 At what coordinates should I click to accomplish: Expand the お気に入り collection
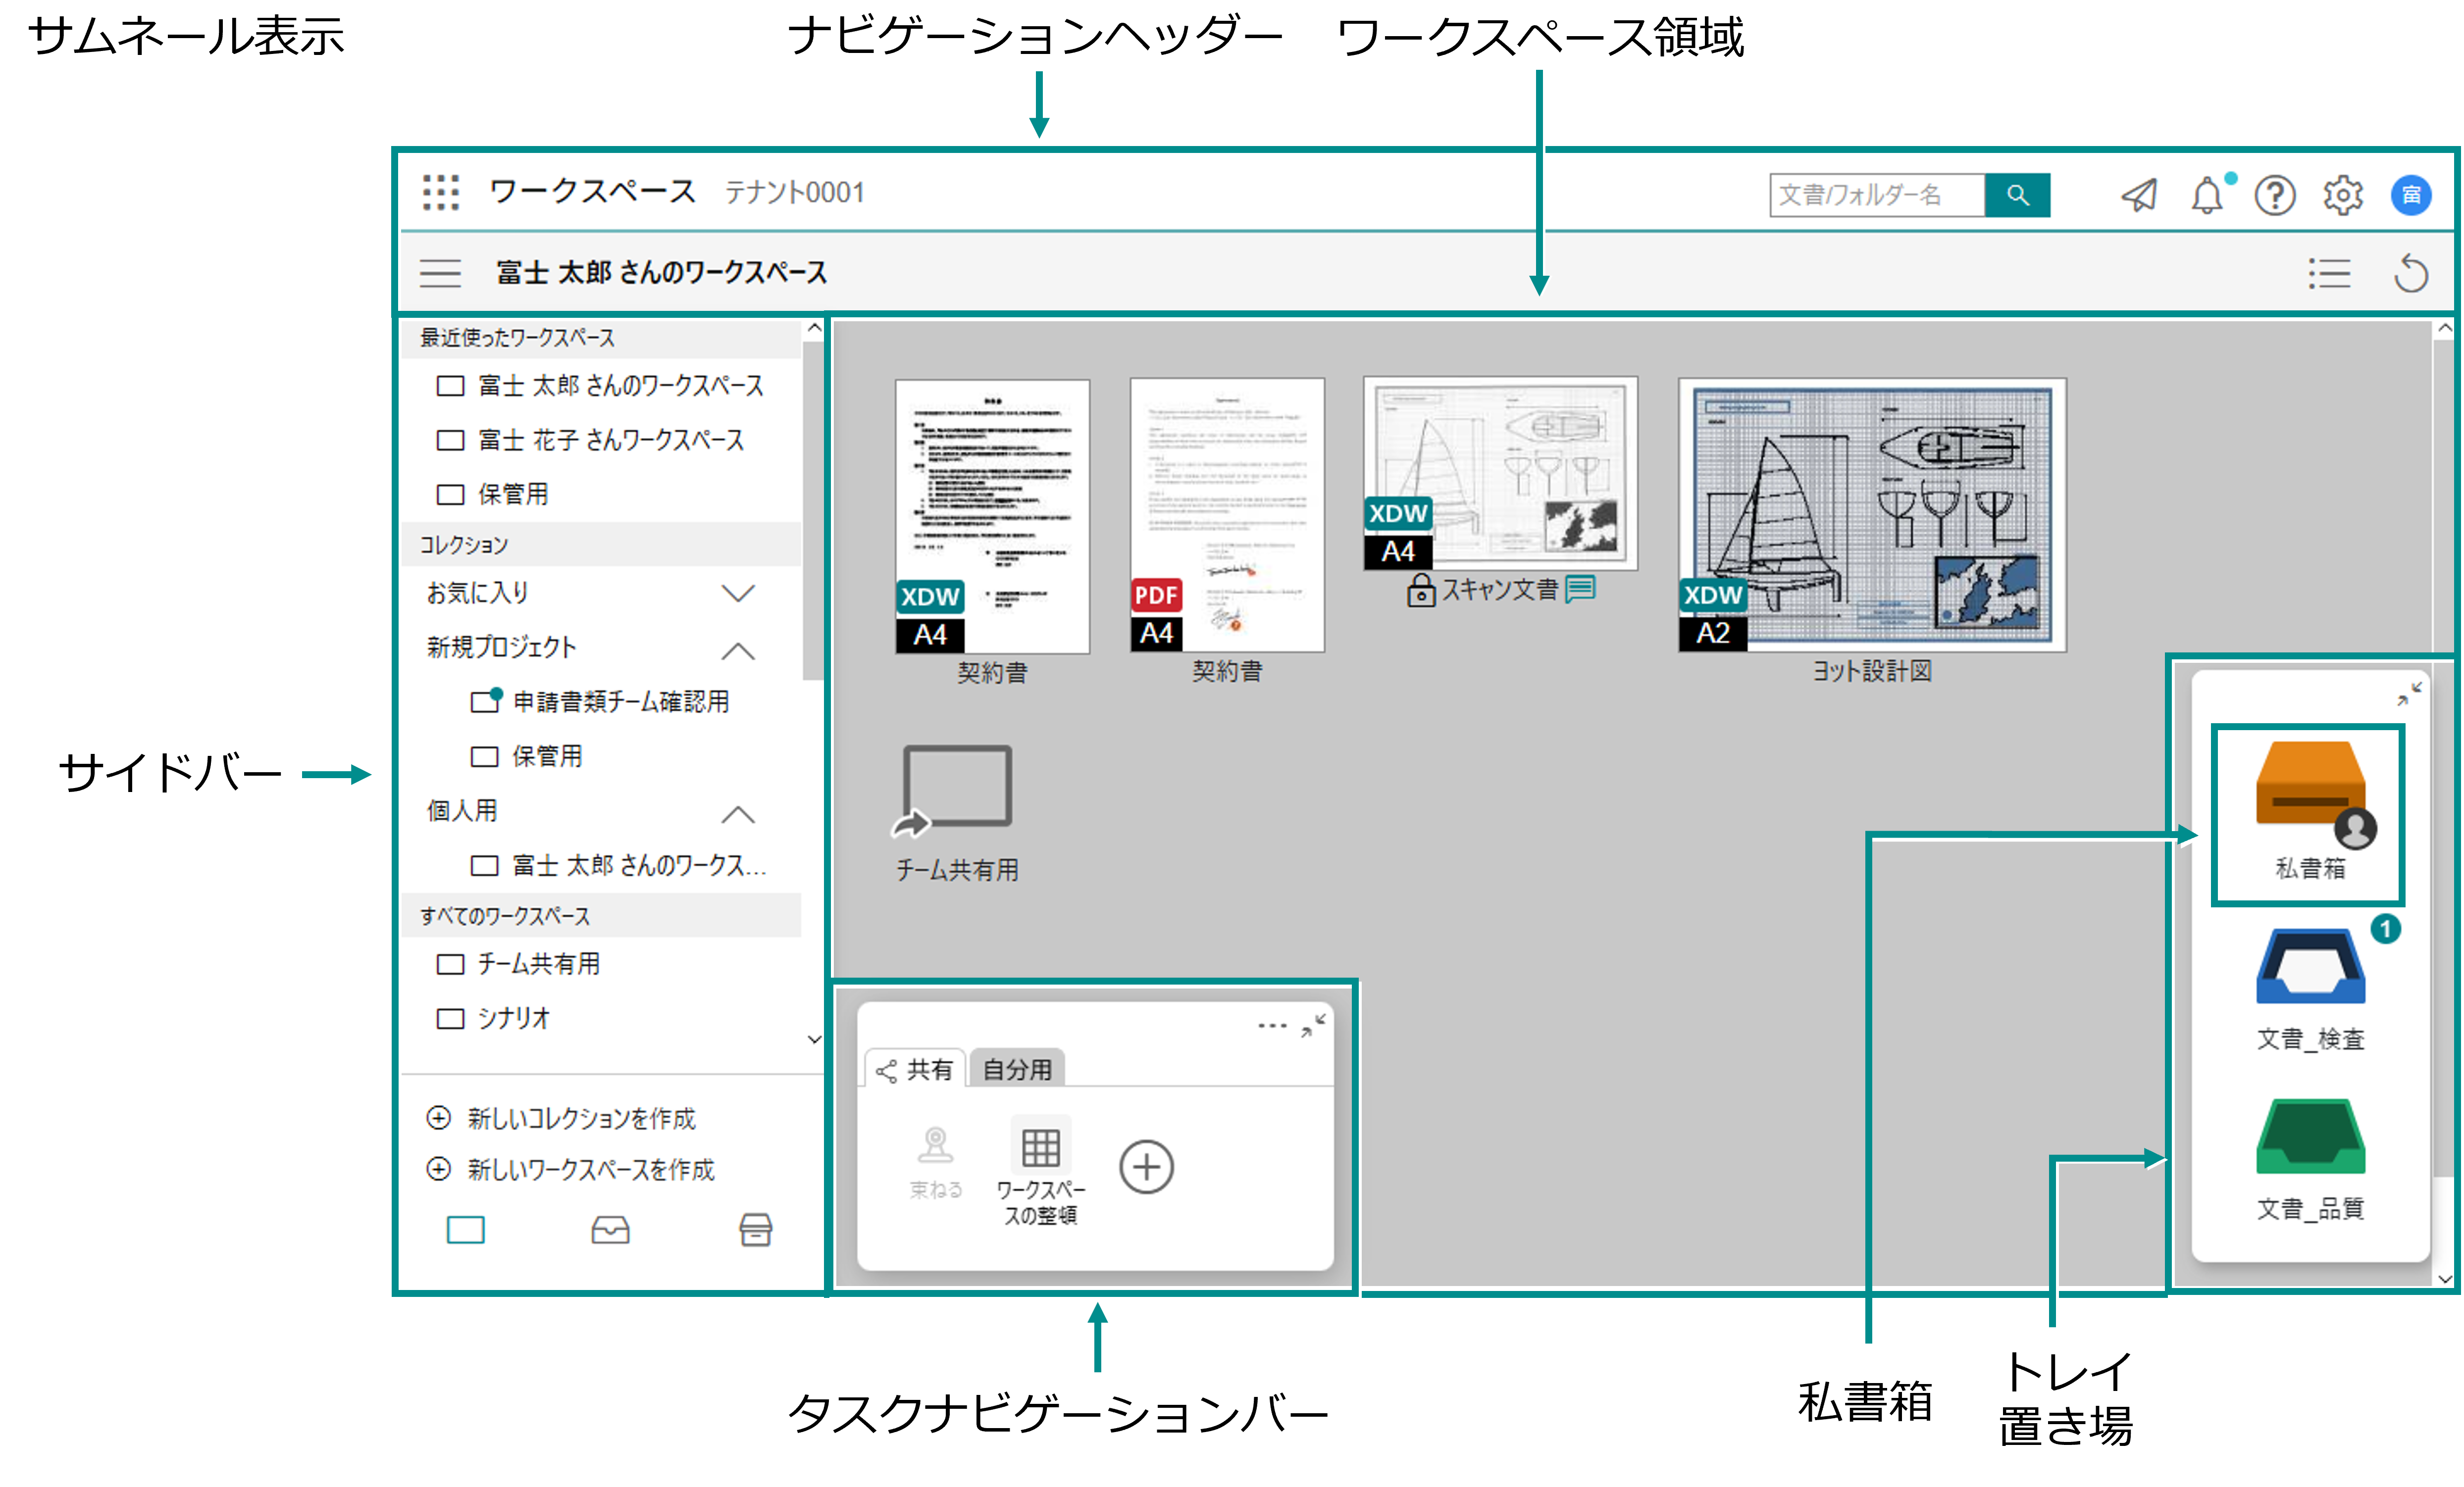[738, 593]
